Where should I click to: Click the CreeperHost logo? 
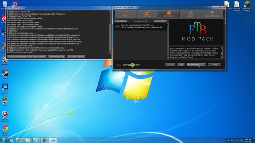(131, 65)
